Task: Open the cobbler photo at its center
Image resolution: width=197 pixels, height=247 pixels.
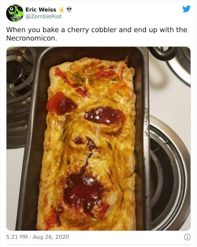Action: coord(98,139)
